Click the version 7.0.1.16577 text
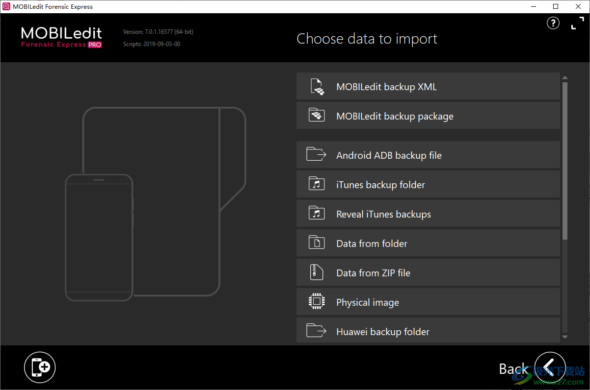 click(x=158, y=32)
